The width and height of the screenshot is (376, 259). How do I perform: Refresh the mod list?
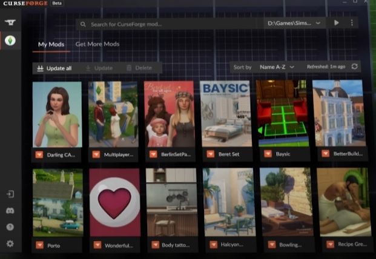coord(354,67)
